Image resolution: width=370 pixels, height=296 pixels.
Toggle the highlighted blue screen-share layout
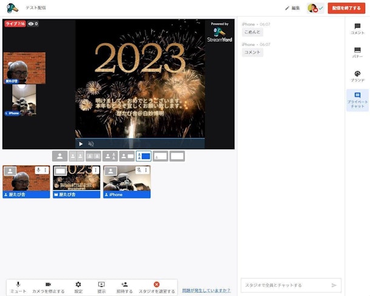(x=144, y=156)
